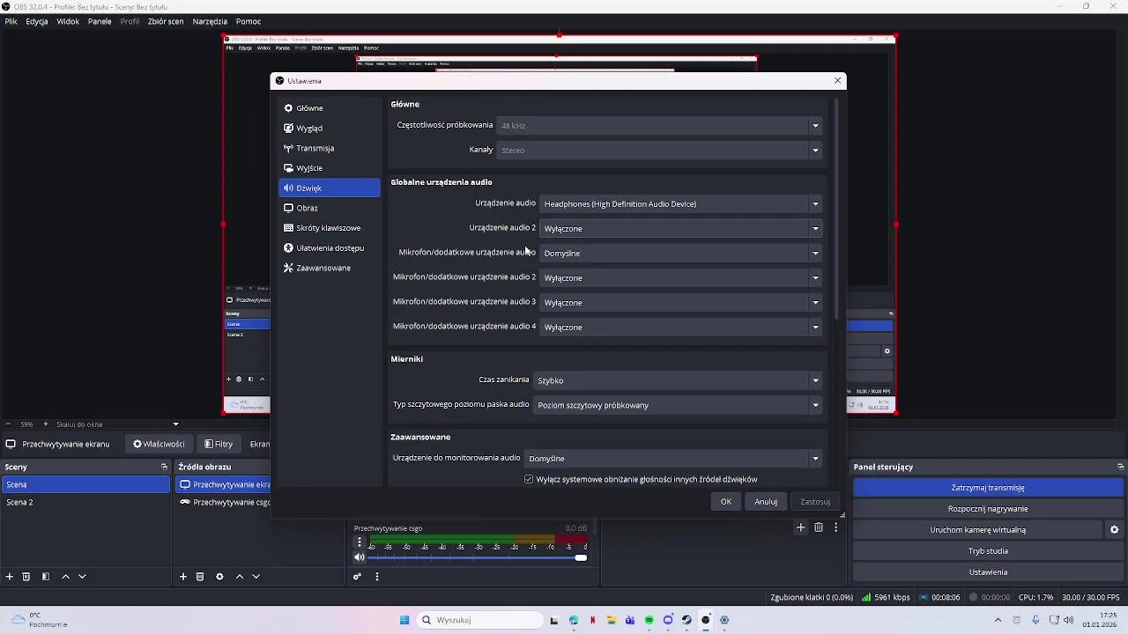1128x634 pixels.
Task: Expand Urządzenie audio Headphones dropdown
Action: 680,204
